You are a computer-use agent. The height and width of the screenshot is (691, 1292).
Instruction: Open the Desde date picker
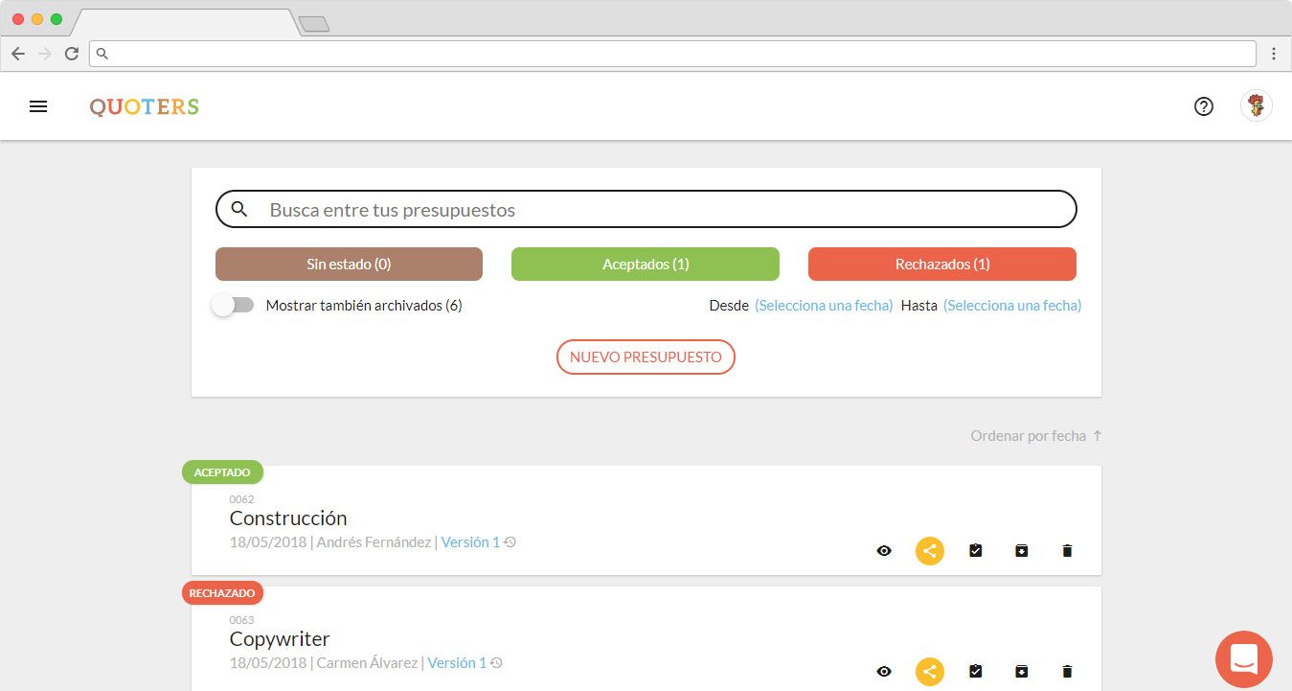tap(823, 306)
